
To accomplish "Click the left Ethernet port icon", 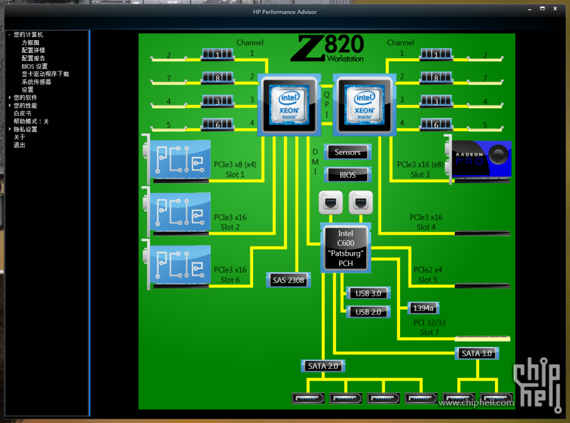I will point(330,203).
